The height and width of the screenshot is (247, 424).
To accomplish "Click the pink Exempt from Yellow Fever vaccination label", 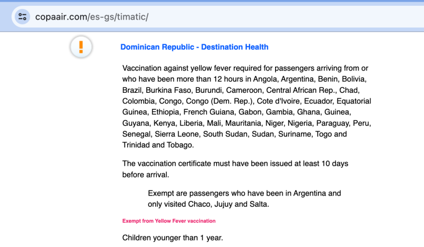I will (x=169, y=221).
